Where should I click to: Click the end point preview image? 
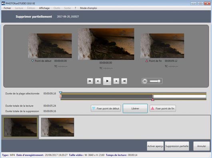point(162,46)
